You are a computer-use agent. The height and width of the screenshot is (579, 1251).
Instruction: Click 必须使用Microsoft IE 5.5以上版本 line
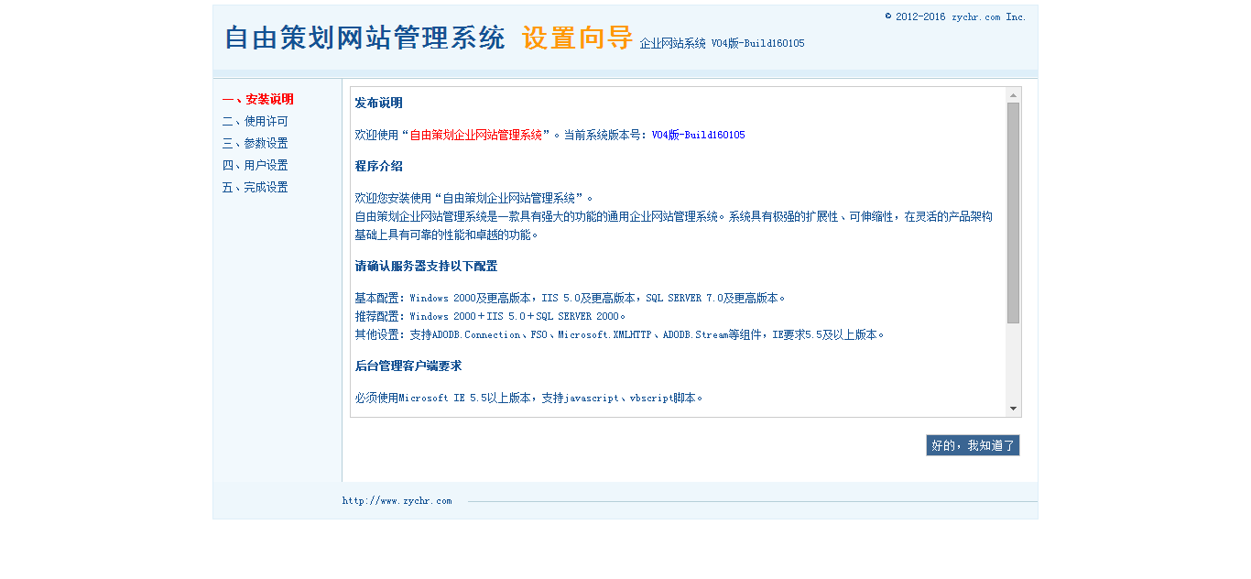[x=529, y=398]
